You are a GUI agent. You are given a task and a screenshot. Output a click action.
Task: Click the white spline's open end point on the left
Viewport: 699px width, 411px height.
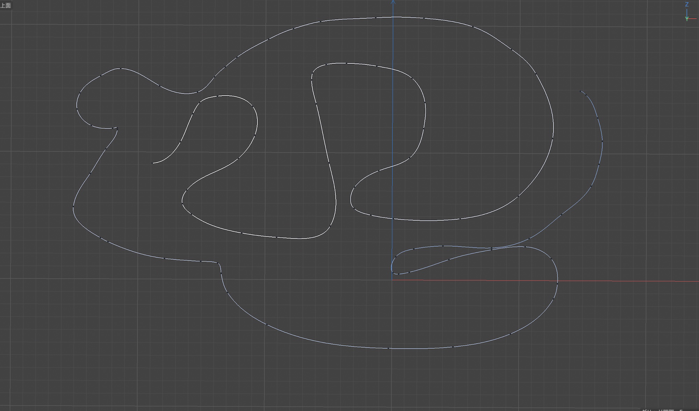point(153,163)
